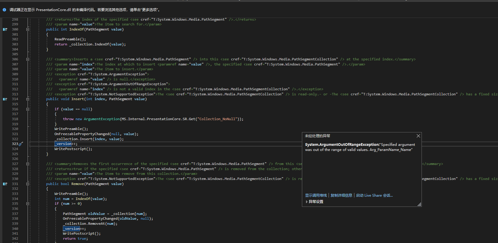Click the 启动 Live Share 会话 link
The image size is (498, 243).
click(x=374, y=195)
